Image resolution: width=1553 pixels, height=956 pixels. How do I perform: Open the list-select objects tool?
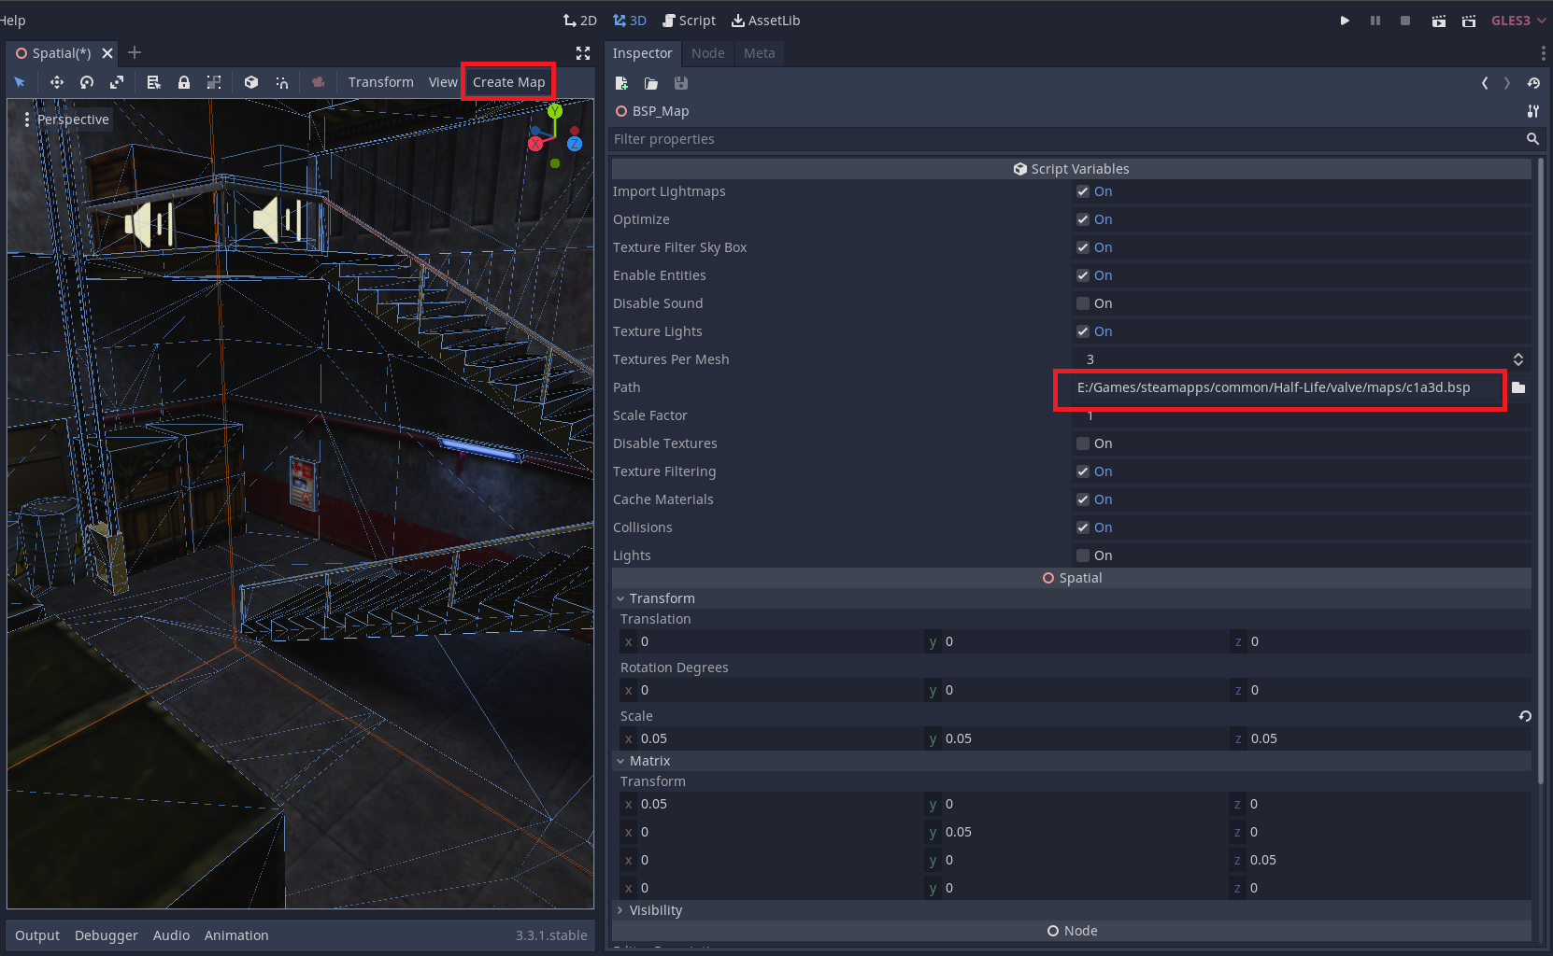pyautogui.click(x=154, y=82)
